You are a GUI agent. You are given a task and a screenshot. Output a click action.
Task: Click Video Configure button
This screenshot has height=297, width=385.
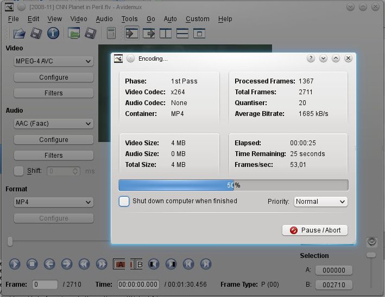pos(54,78)
